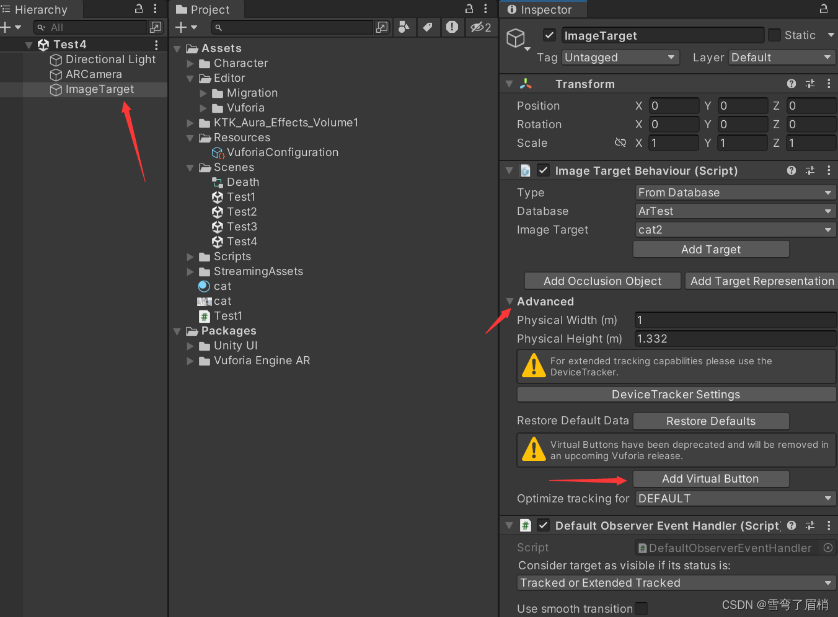The image size is (838, 617).
Task: Open Image Target Behaviour help icon
Action: [x=792, y=170]
